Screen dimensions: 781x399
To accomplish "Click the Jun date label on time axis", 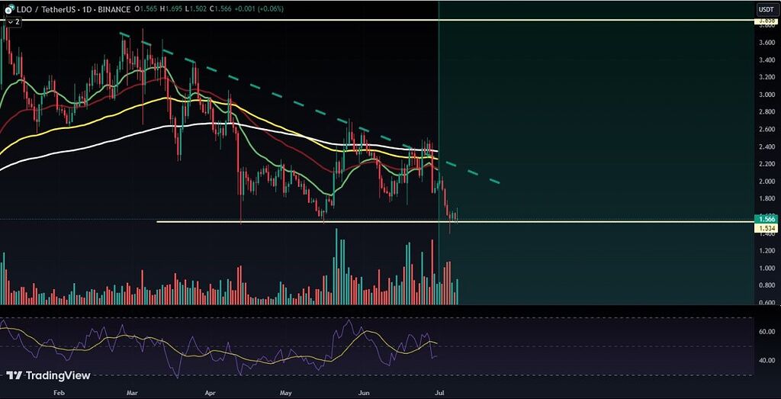I will pos(364,391).
